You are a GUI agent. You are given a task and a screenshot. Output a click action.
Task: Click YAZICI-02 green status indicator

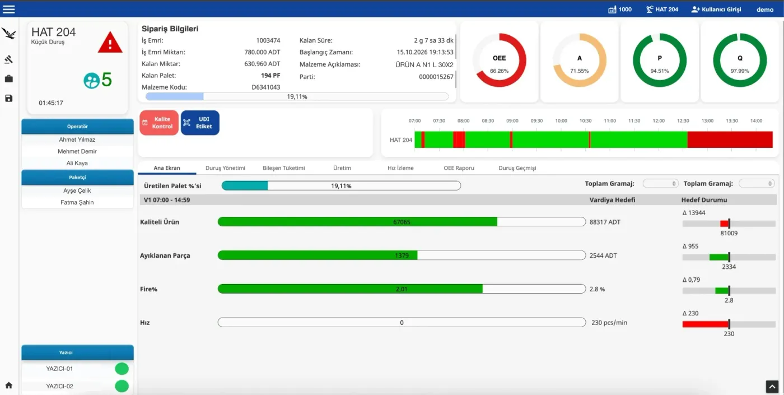tap(122, 386)
